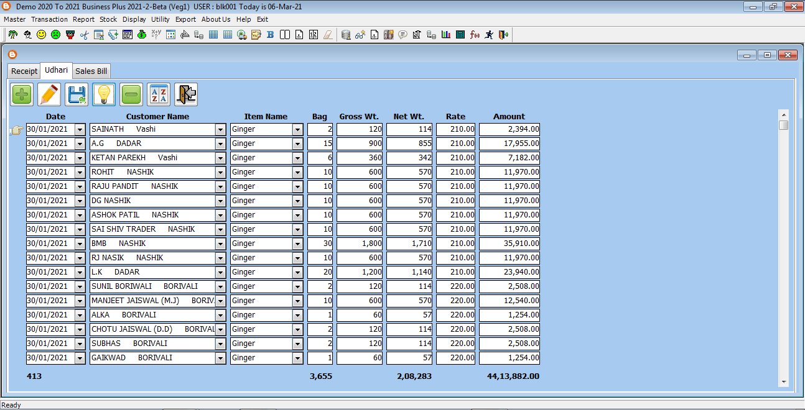Open the Utility menu
The width and height of the screenshot is (805, 410).
pyautogui.click(x=161, y=19)
